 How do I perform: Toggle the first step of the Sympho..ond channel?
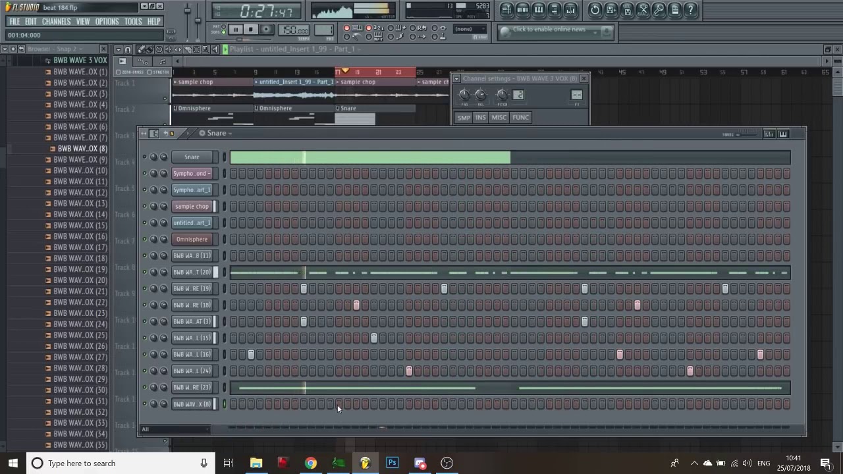[234, 173]
